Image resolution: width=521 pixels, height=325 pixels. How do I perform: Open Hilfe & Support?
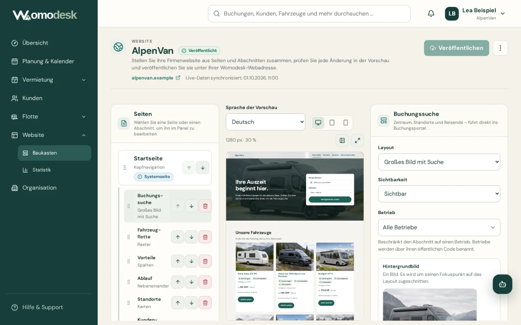49,307
